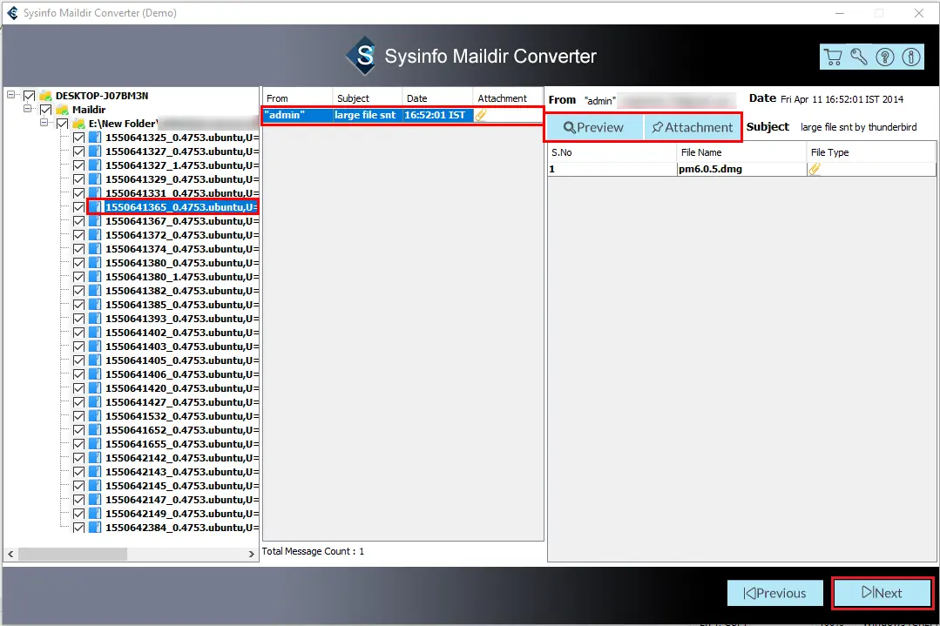Click the S.No column header
The height and width of the screenshot is (626, 940).
(x=612, y=152)
